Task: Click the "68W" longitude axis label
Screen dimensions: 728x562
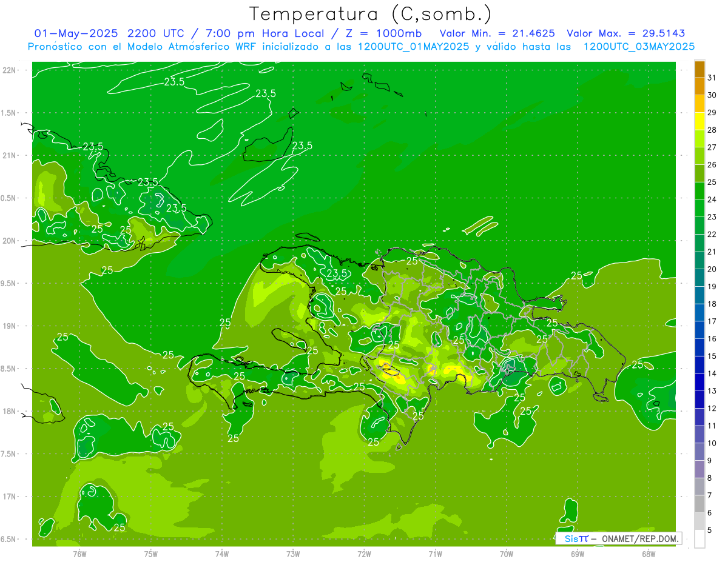Action: (649, 554)
